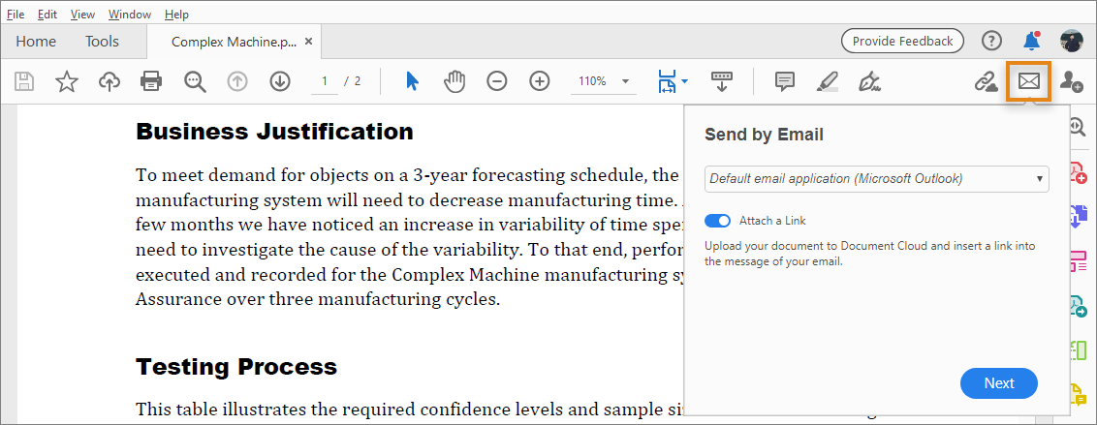Open the Print dialog via printer icon
The height and width of the screenshot is (425, 1097).
[x=151, y=81]
